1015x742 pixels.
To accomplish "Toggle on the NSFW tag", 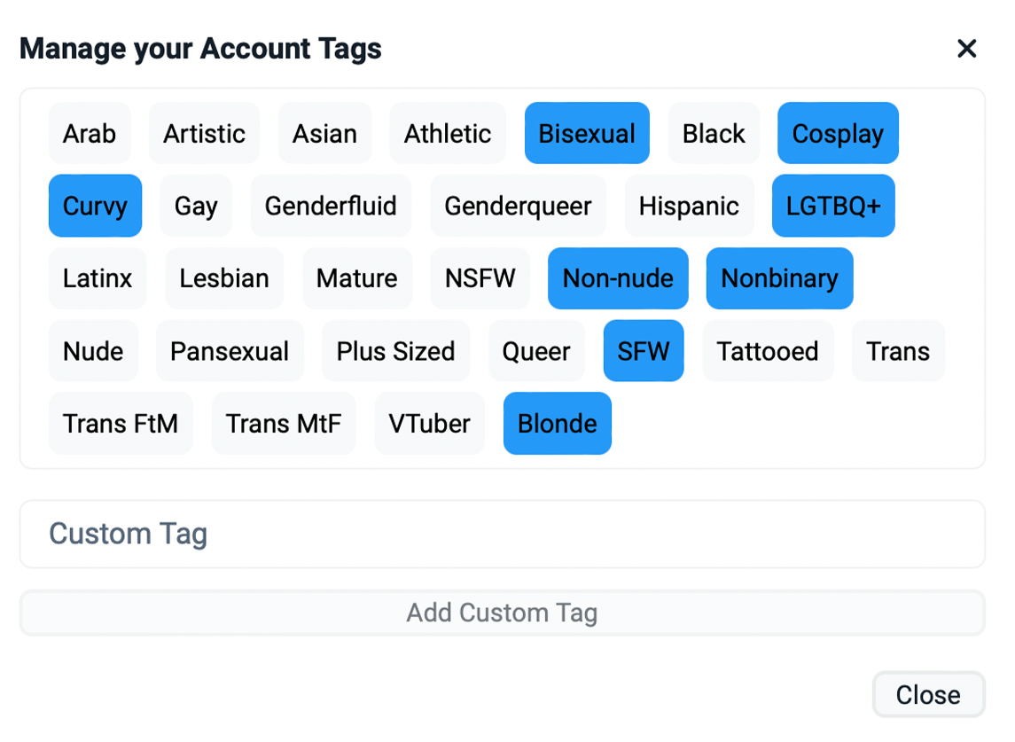I will point(480,278).
